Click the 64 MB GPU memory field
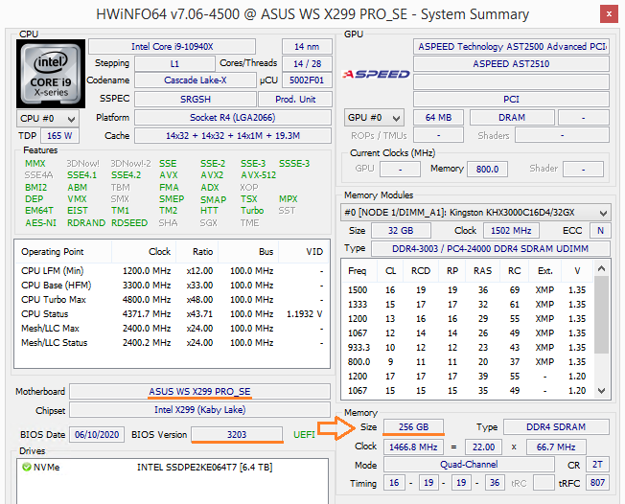Screen dimensions: 625x504 (438, 118)
